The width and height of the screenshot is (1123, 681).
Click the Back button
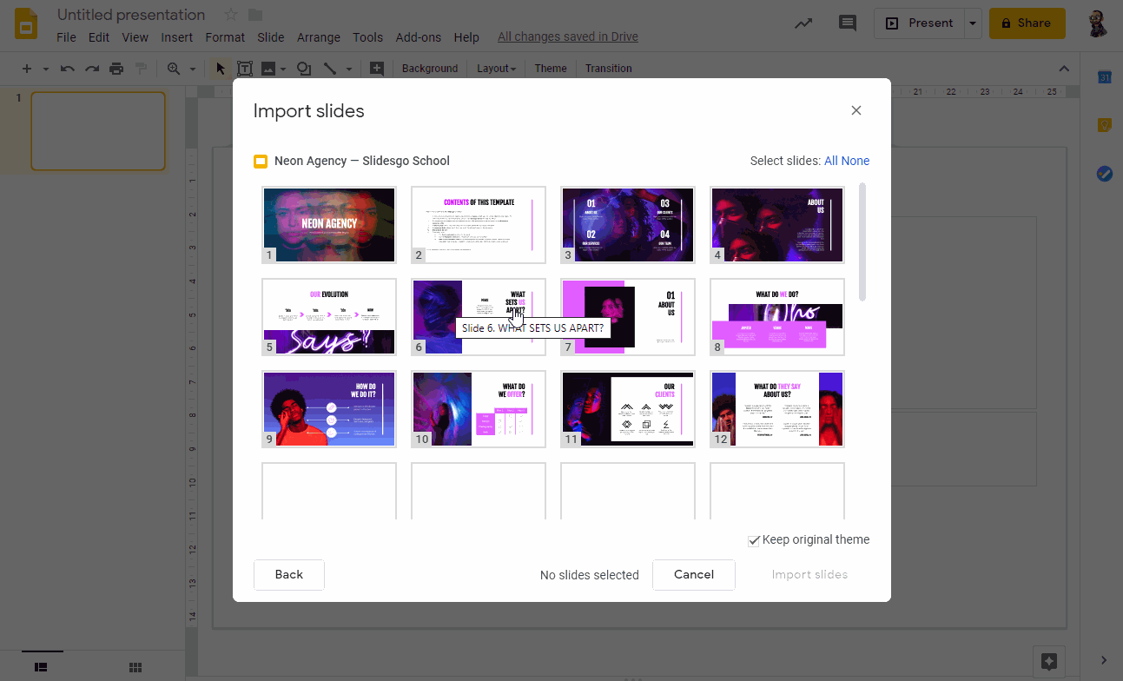(x=288, y=574)
